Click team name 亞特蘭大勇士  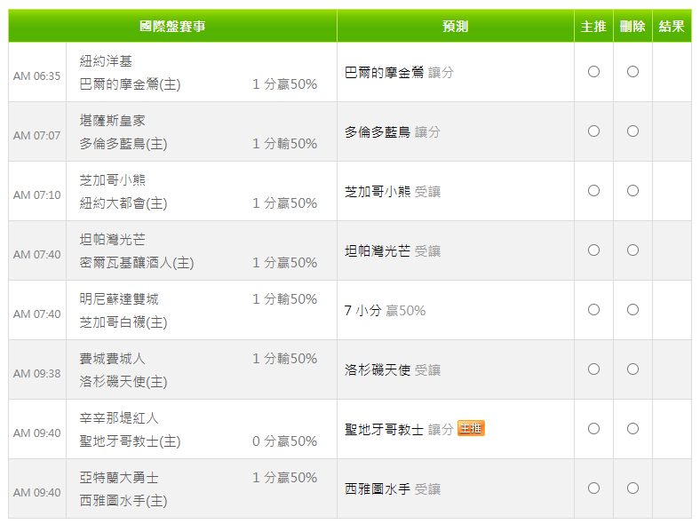[x=119, y=478]
